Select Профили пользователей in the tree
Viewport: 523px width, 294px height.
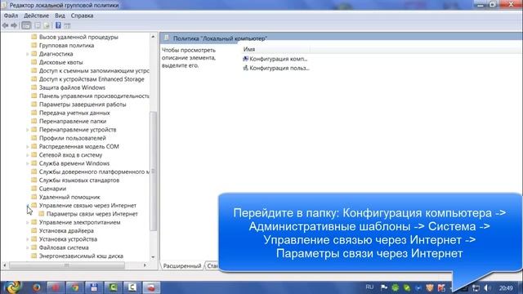pos(73,138)
